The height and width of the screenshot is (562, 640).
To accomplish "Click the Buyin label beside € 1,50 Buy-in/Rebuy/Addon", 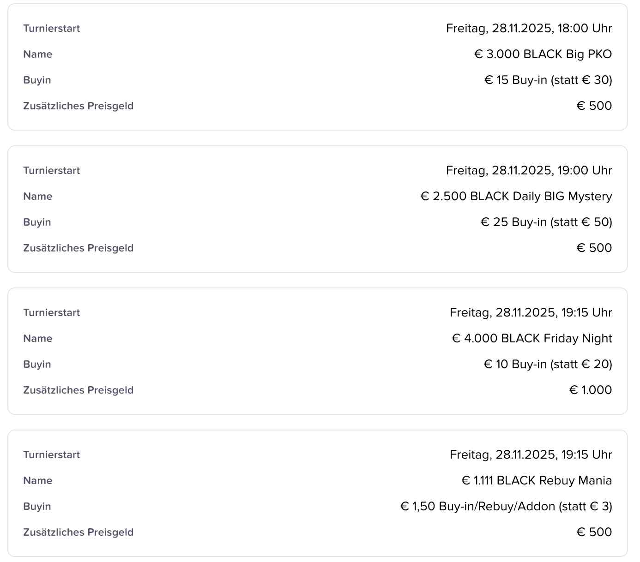I will pos(37,507).
